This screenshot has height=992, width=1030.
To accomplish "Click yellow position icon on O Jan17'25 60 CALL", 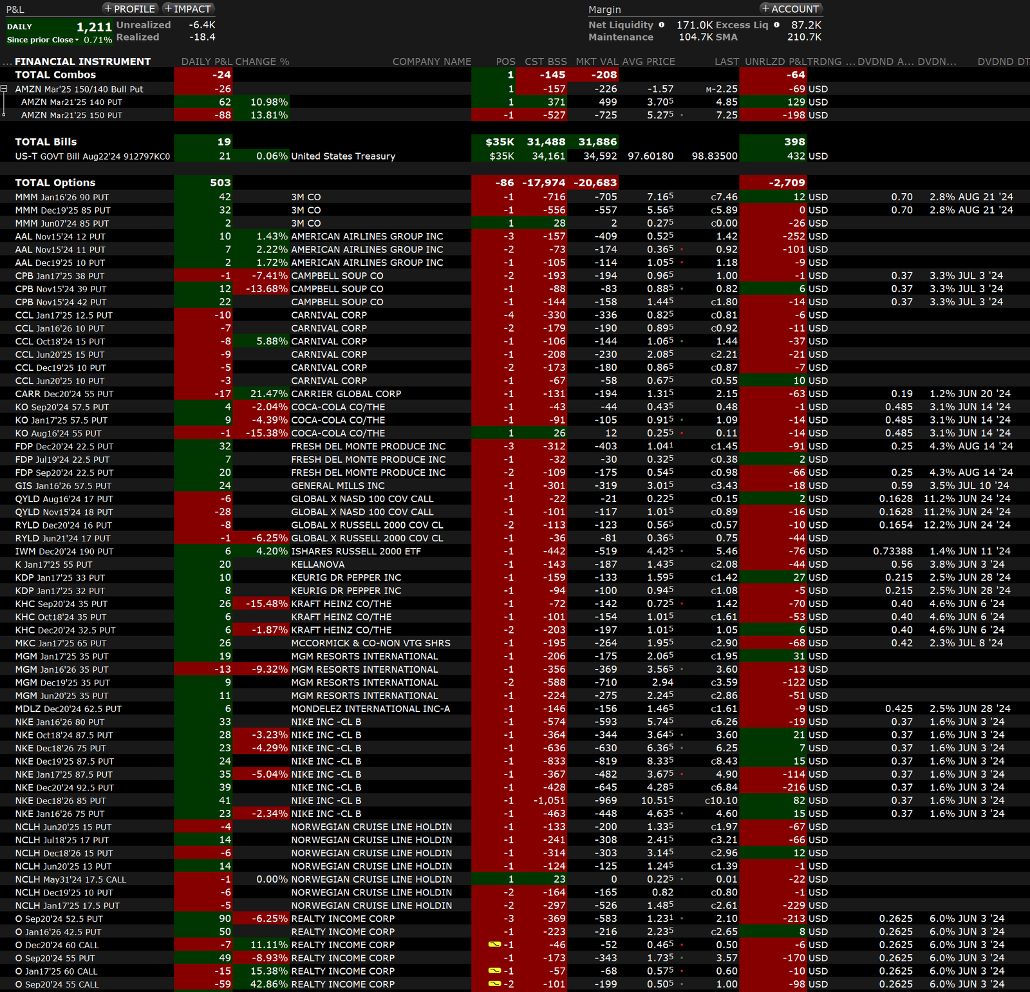I will point(494,971).
